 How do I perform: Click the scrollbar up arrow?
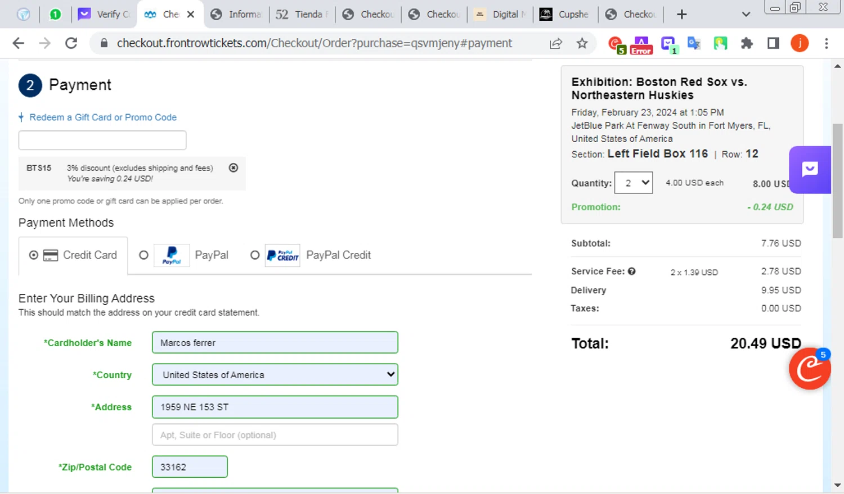pos(837,66)
